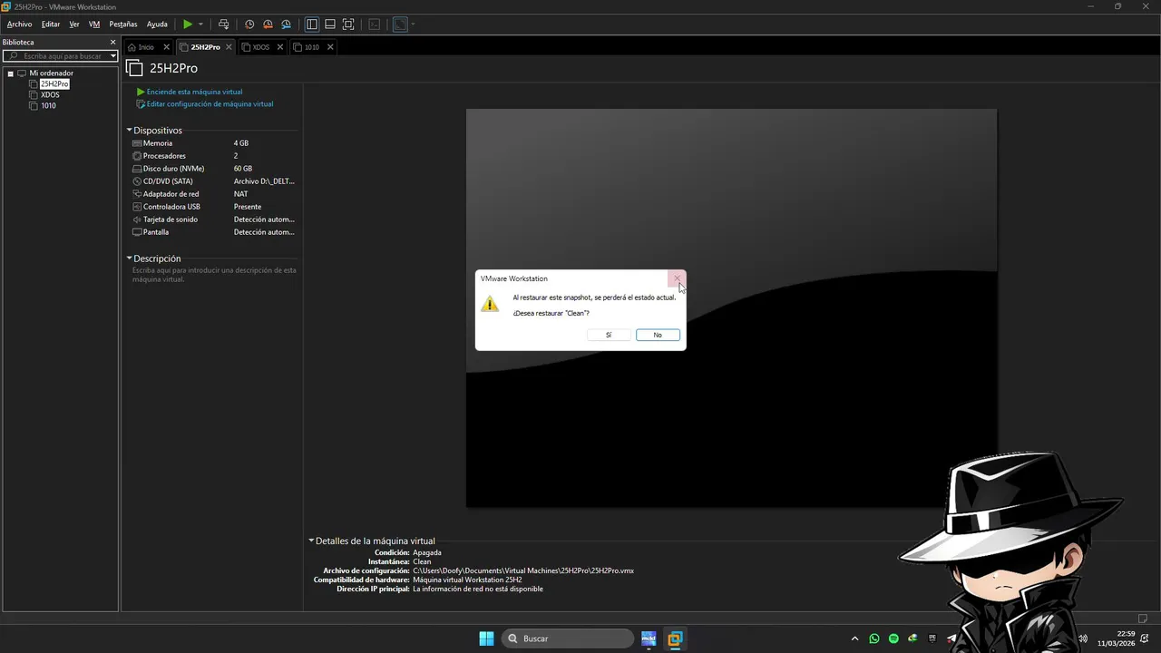Select XDOS in the library tree

tap(50, 95)
